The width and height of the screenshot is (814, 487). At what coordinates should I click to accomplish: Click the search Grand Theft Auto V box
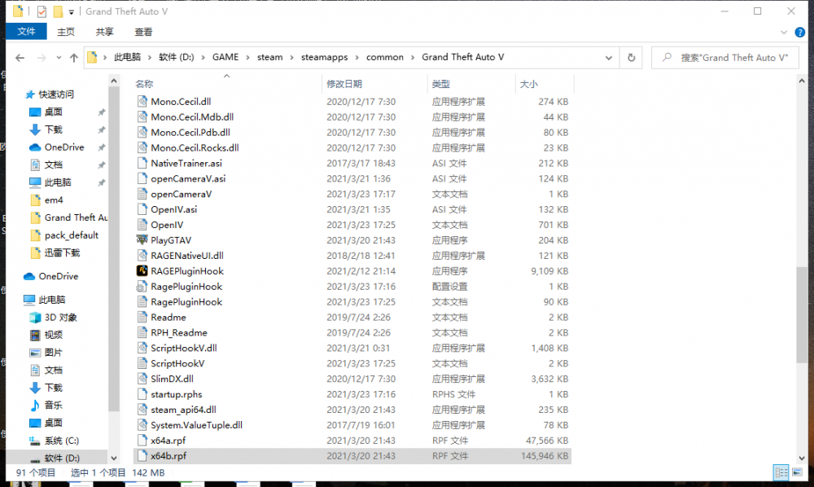click(733, 58)
